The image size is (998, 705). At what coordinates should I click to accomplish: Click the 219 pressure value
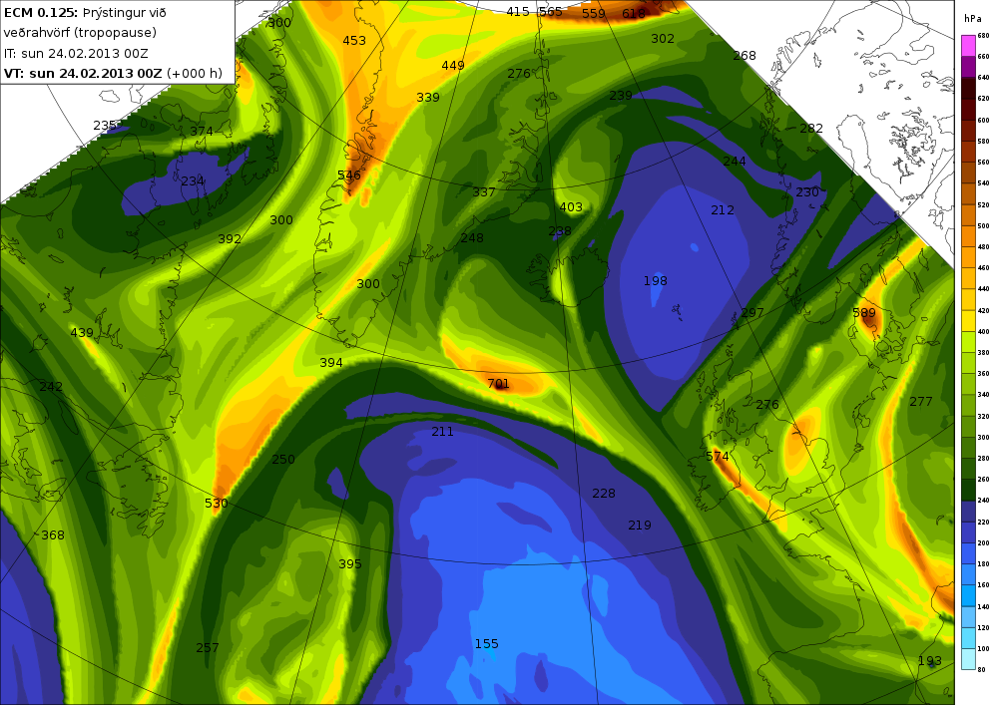pos(639,526)
